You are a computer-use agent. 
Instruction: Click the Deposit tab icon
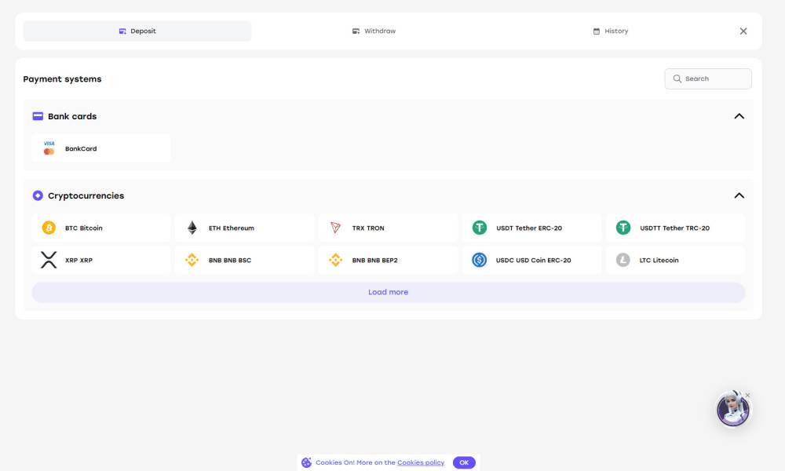pos(122,31)
